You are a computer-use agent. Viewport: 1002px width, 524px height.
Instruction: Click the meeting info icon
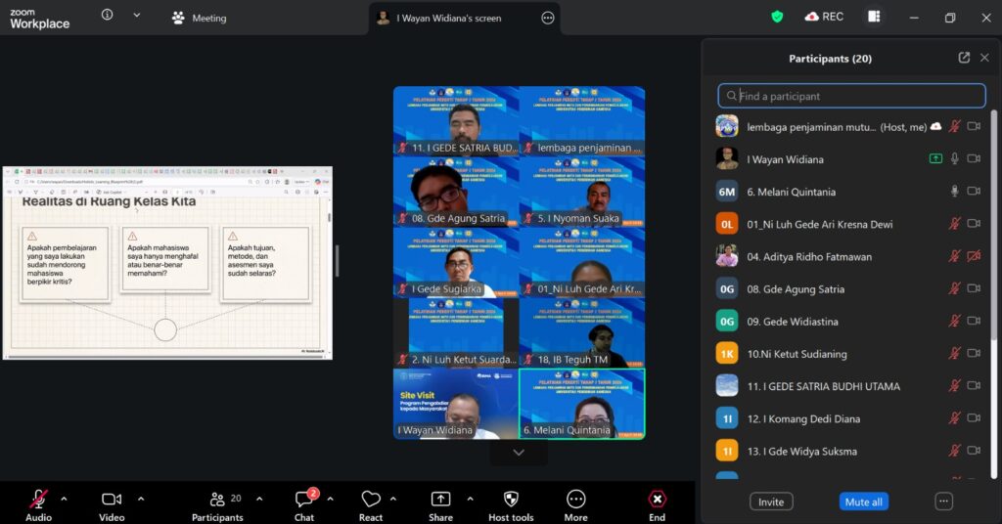[x=107, y=16]
